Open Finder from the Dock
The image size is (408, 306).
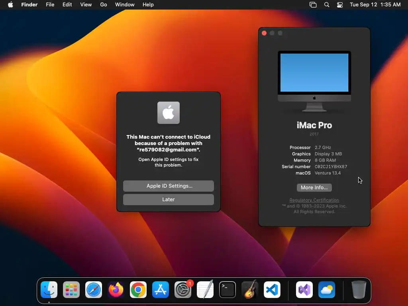pos(49,290)
